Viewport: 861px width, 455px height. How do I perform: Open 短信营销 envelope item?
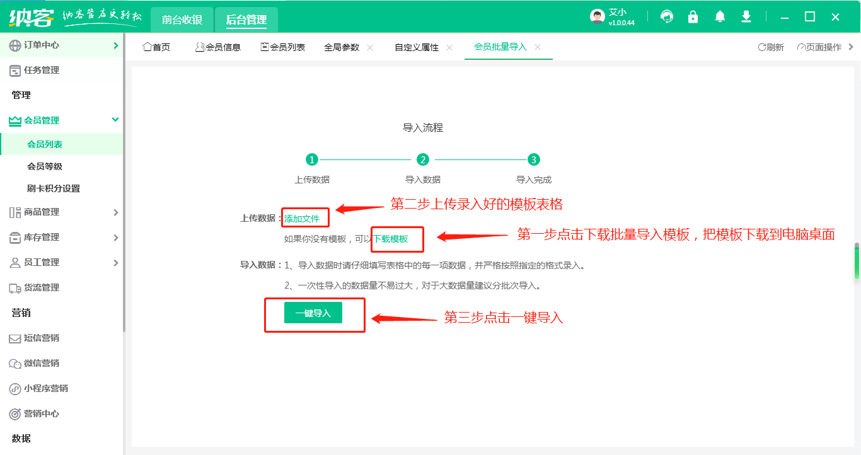(x=42, y=338)
